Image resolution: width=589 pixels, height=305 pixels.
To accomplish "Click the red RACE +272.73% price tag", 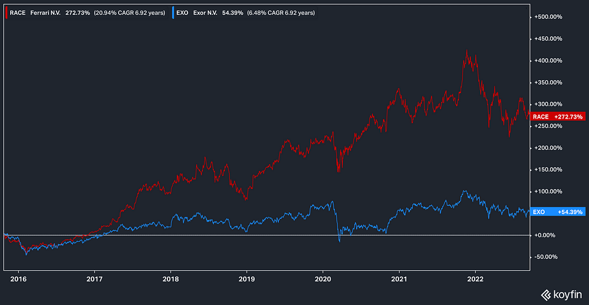I will tap(558, 117).
